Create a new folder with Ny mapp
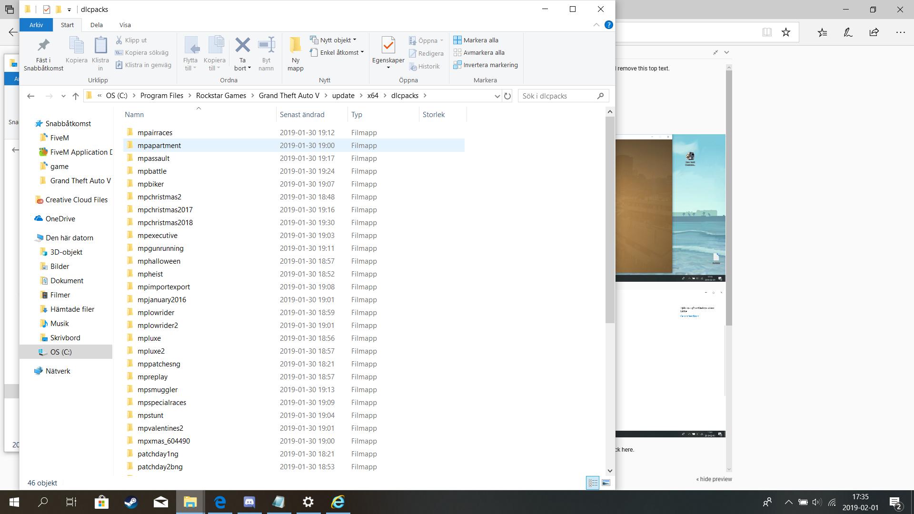 (x=295, y=53)
